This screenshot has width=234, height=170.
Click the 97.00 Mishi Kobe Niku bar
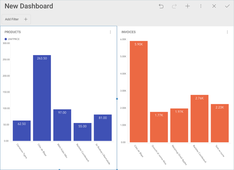coord(62,125)
